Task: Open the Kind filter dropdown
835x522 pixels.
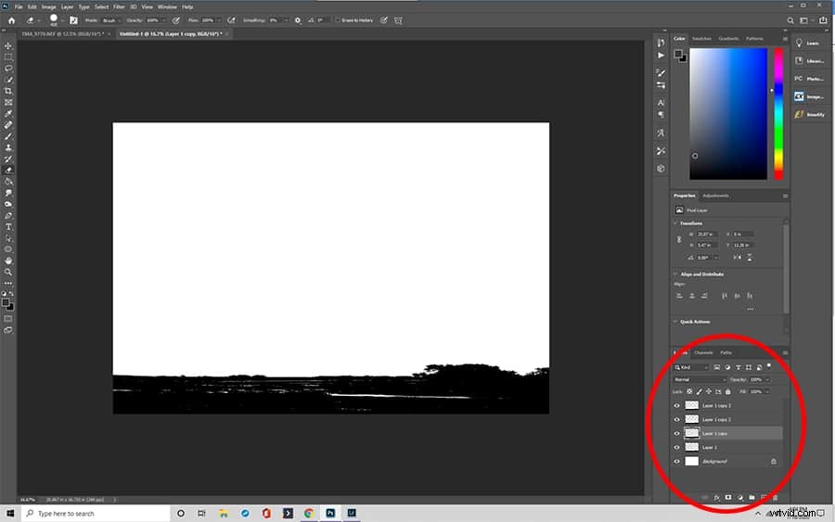Action: click(691, 367)
